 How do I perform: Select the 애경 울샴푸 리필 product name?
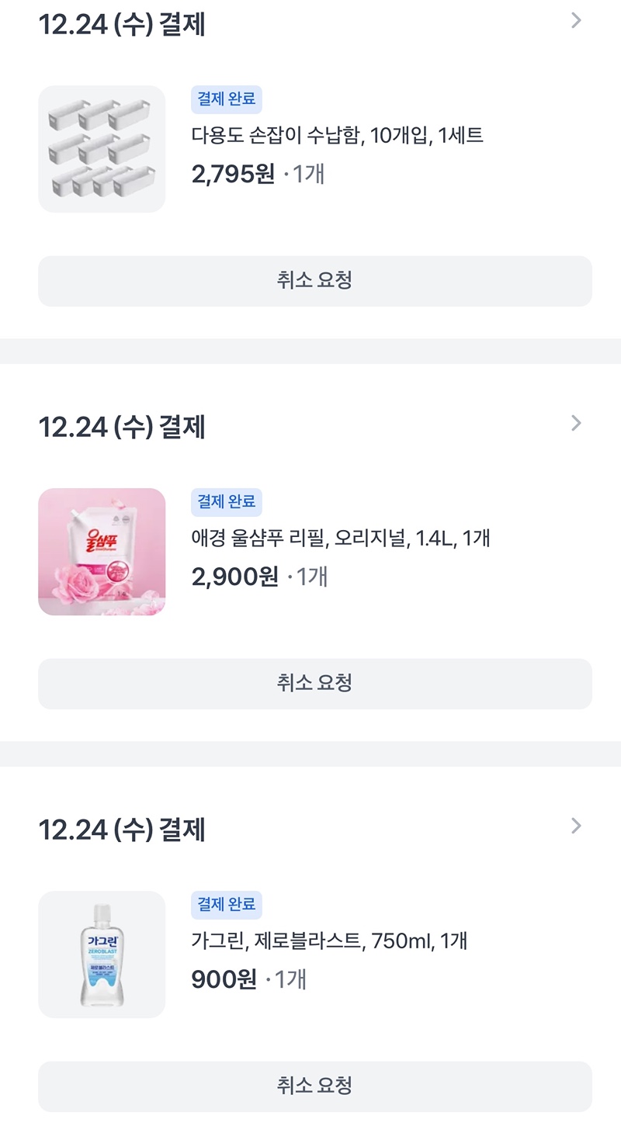pyautogui.click(x=340, y=539)
